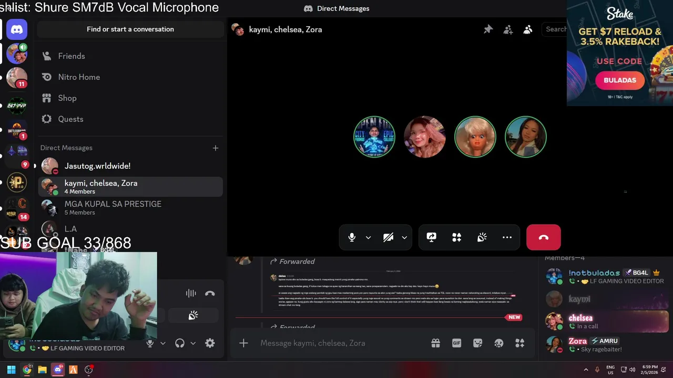Click pink-haired participant avatar in call
Image resolution: width=673 pixels, height=378 pixels.
(425, 136)
